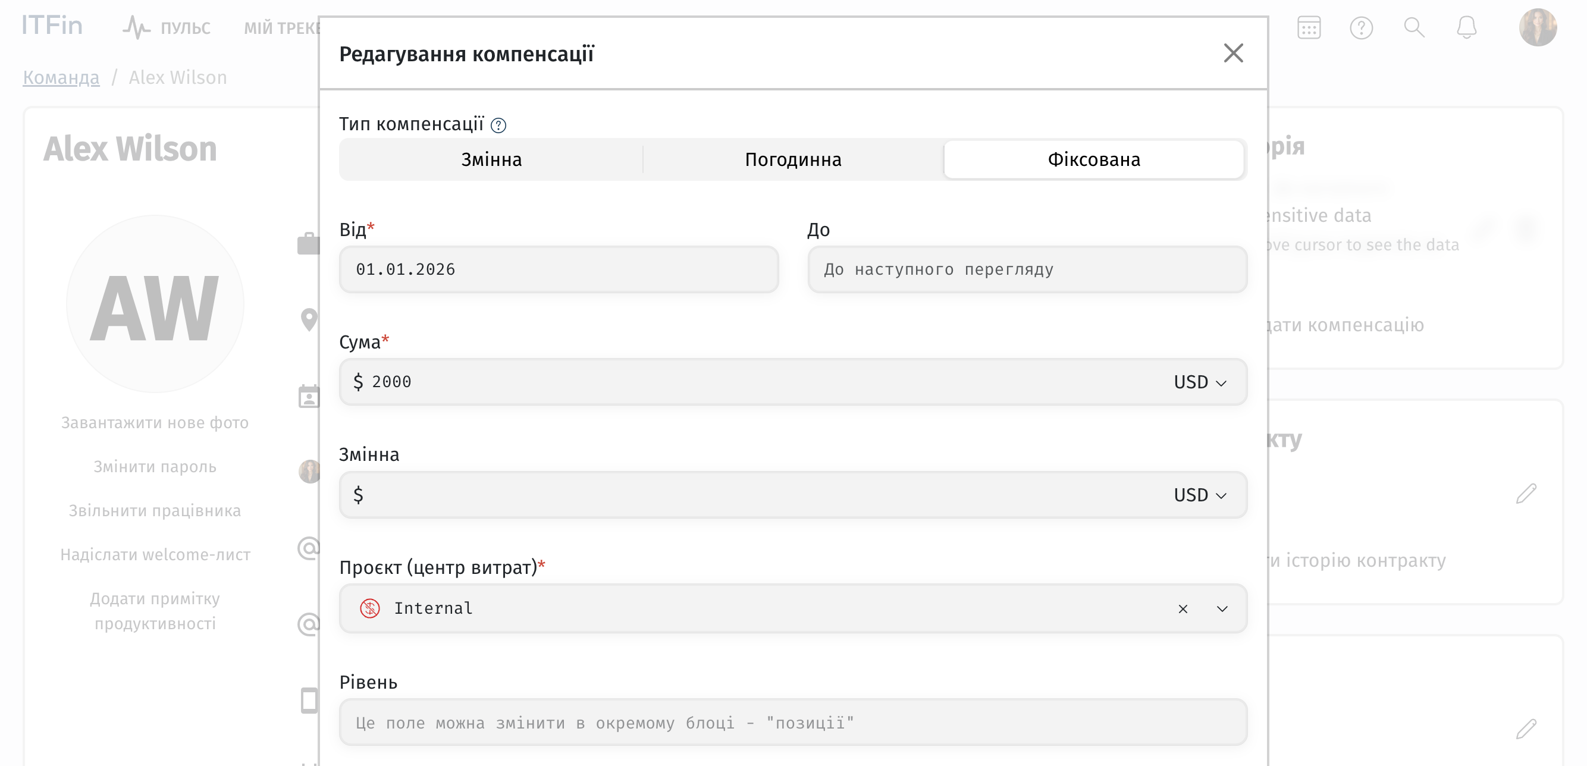
Task: Click Завантажити нове фото link
Action: [155, 423]
